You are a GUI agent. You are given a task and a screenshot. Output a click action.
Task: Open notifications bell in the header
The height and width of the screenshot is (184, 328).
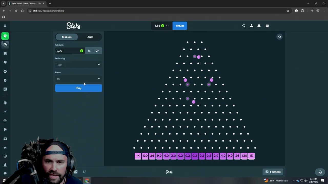pyautogui.click(x=259, y=26)
